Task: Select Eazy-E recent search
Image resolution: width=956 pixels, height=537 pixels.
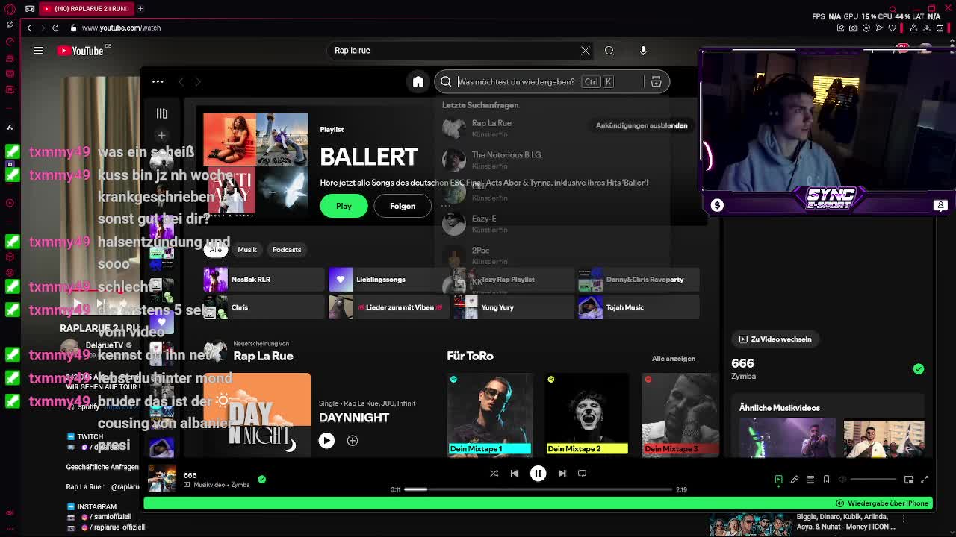Action: [x=553, y=224]
